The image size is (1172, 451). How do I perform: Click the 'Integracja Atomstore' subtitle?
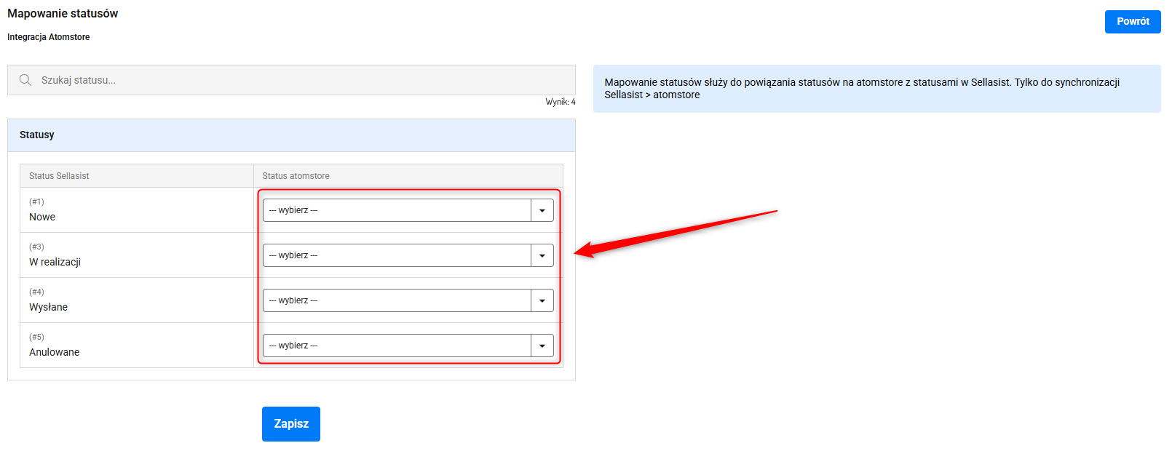coord(49,37)
